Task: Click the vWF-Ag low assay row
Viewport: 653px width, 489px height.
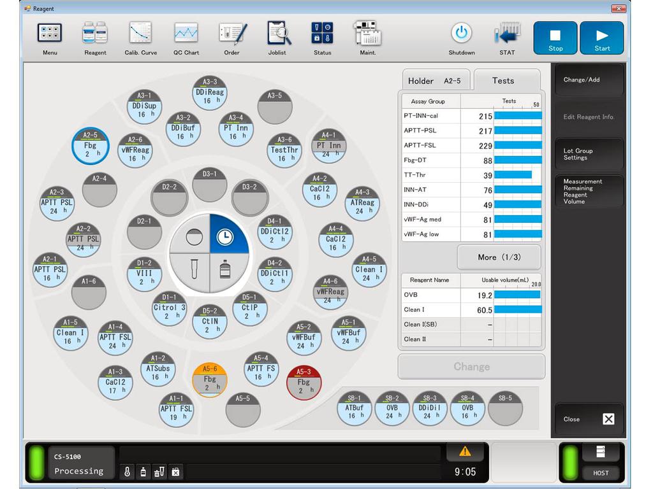Action: click(472, 234)
